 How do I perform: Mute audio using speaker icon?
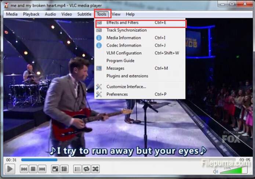(215, 171)
